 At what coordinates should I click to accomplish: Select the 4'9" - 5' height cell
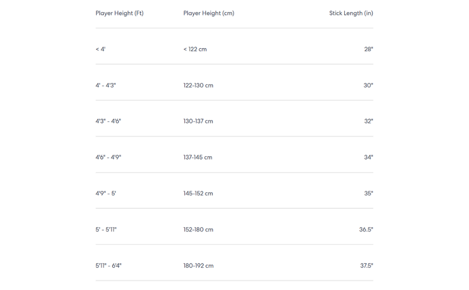pyautogui.click(x=106, y=193)
